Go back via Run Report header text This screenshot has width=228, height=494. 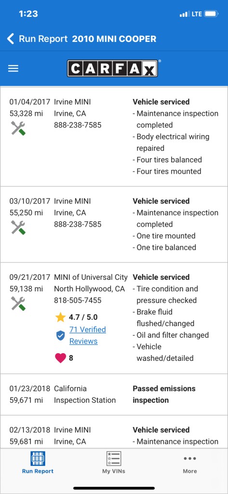[43, 39]
